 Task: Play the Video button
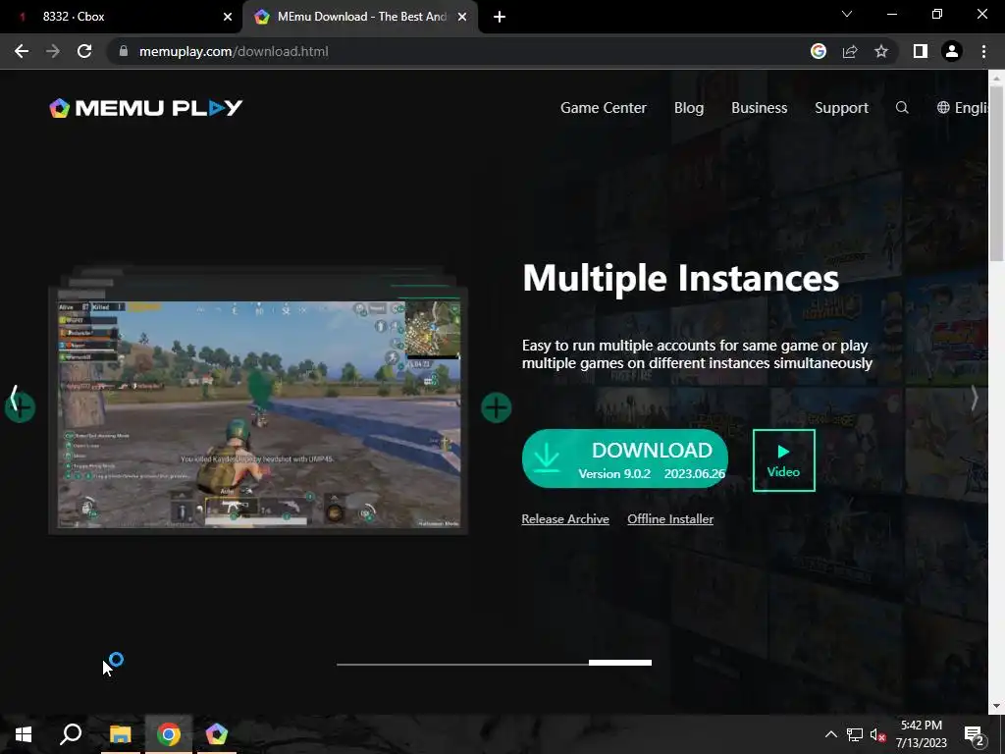(x=783, y=460)
